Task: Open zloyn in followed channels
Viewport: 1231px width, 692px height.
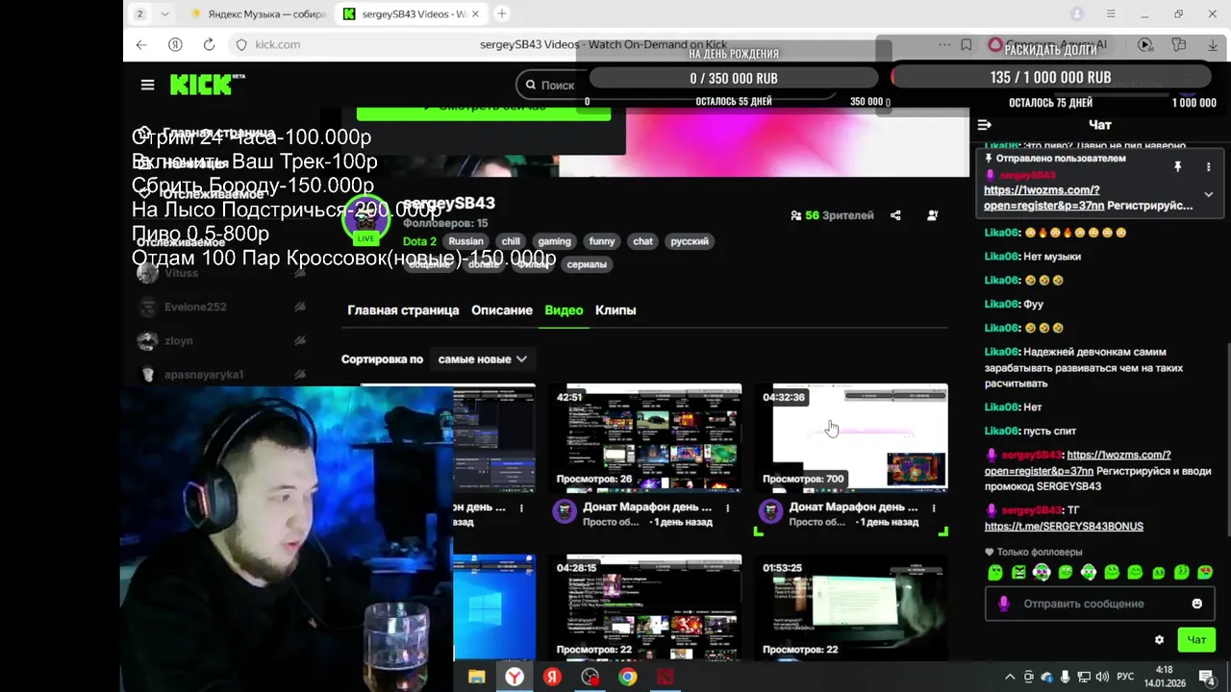Action: tap(222, 340)
